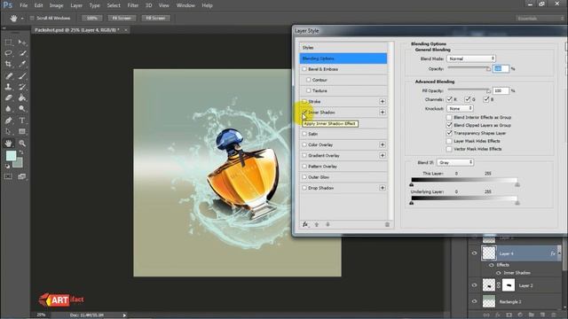Enable the Texture checkbox
568x319 pixels.
309,90
